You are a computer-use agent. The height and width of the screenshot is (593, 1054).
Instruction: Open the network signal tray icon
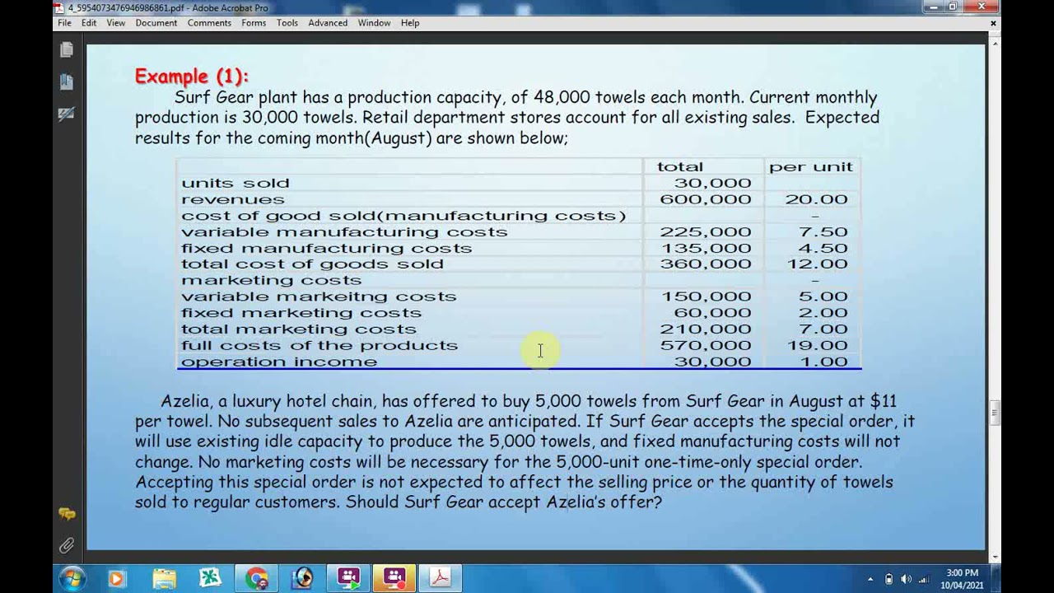(924, 579)
